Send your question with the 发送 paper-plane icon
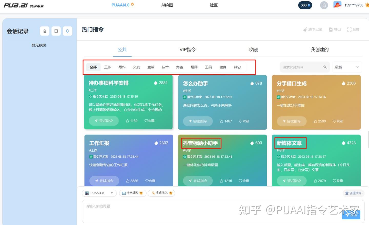The height and width of the screenshot is (225, 369). tap(351, 215)
